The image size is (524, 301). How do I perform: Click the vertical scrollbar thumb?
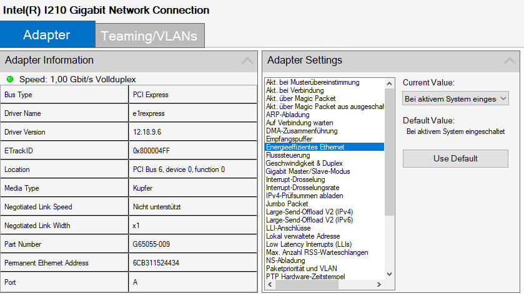point(389,151)
